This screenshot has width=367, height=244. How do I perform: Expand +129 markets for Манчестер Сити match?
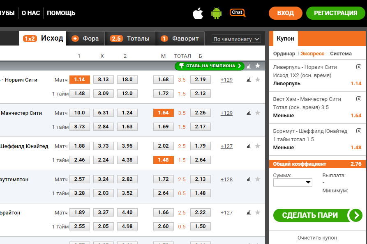point(226,113)
